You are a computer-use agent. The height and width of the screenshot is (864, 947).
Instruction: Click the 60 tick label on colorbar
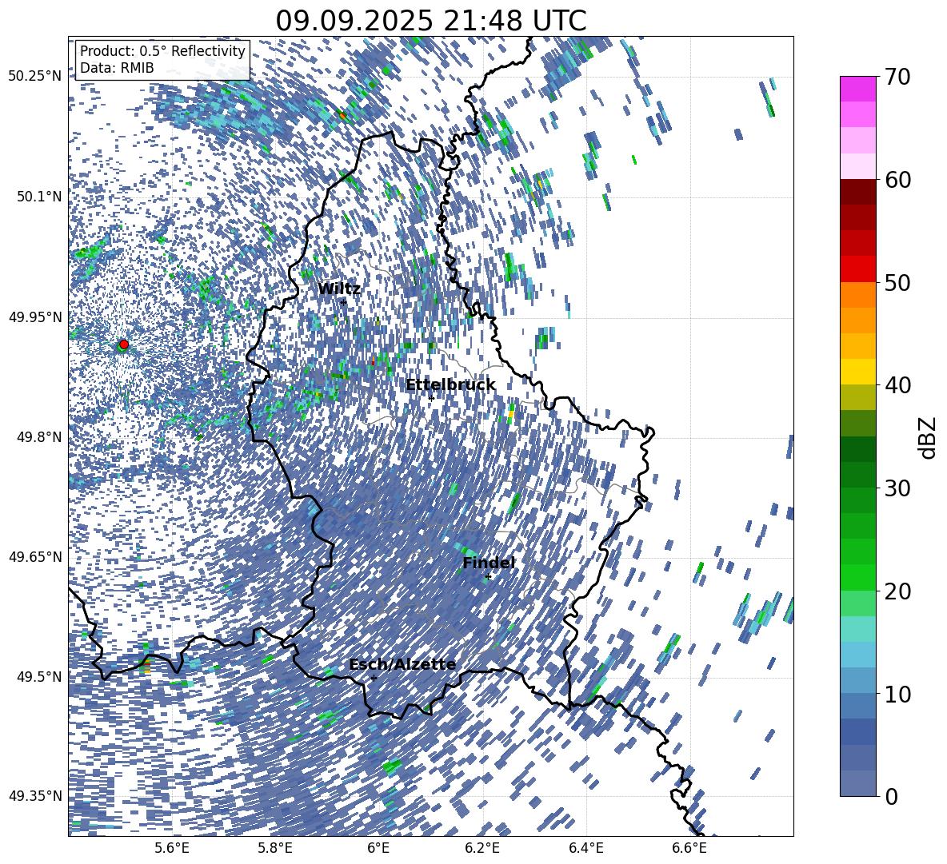click(898, 180)
